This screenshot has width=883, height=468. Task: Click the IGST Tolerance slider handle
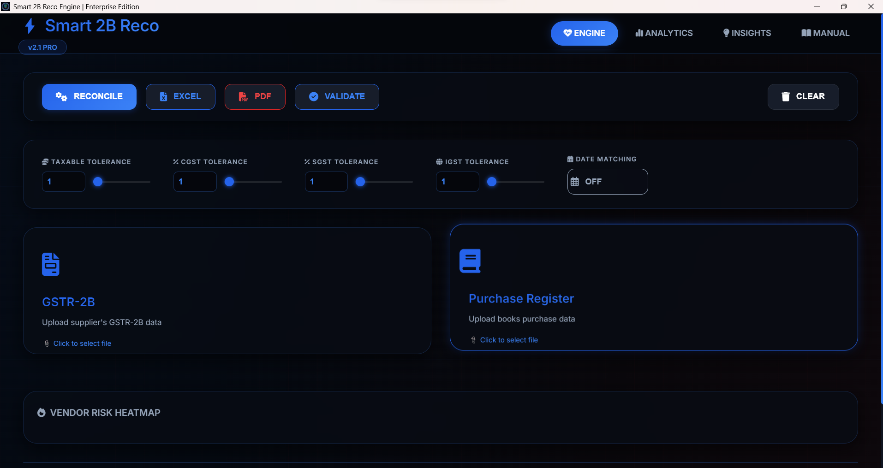click(492, 182)
